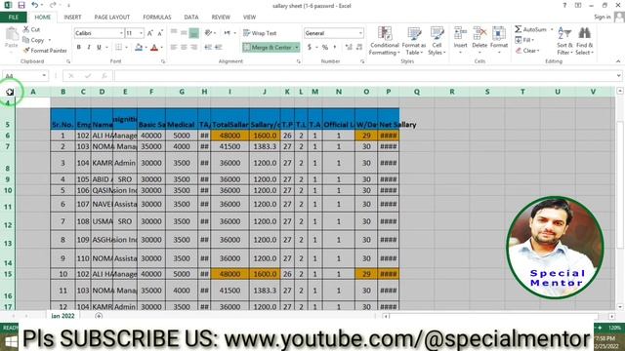
Task: Toggle Center alignment
Action: coord(184,48)
